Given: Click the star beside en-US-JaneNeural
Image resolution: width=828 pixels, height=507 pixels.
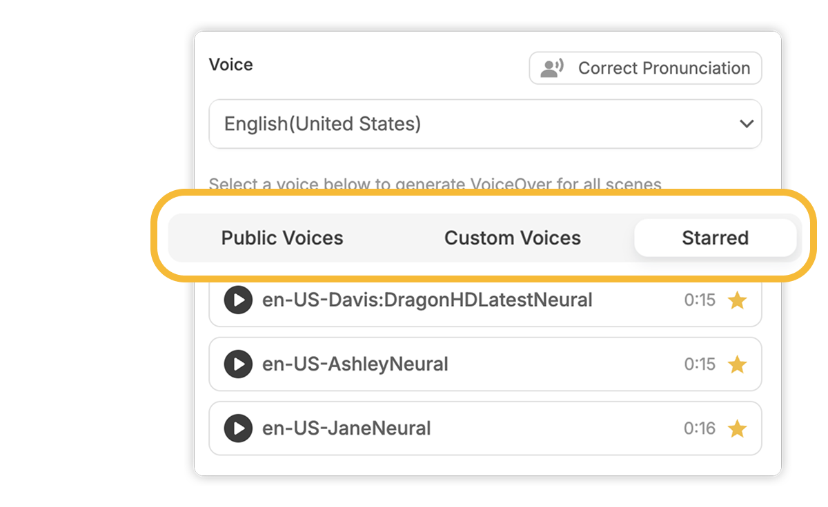Looking at the screenshot, I should 738,428.
